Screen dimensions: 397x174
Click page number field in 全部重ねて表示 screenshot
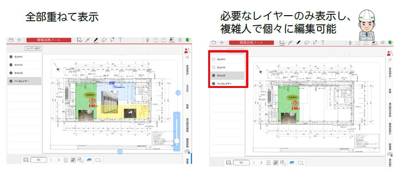[x=39, y=160]
